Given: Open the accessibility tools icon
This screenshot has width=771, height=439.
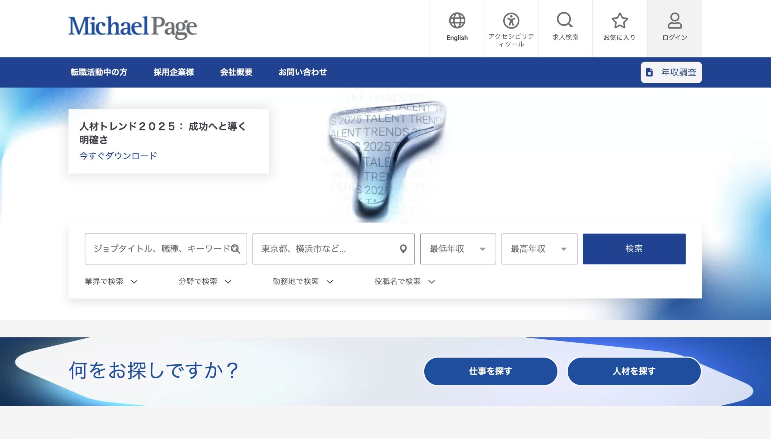Looking at the screenshot, I should (511, 20).
